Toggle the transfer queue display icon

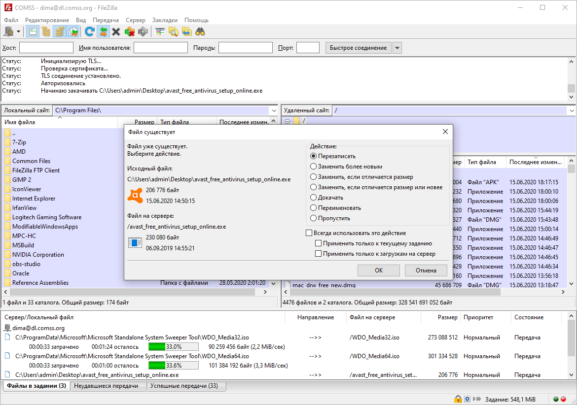73,32
